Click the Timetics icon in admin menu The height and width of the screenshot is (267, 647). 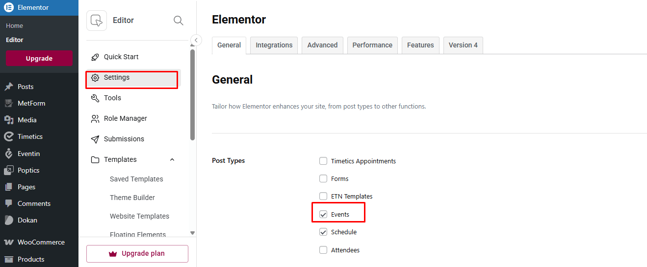pos(9,137)
